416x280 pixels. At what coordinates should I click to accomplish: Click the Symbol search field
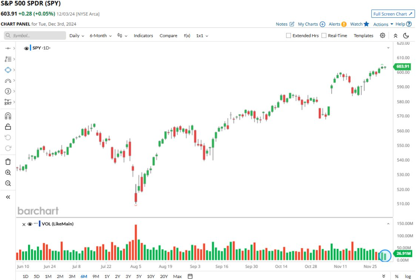35,35
